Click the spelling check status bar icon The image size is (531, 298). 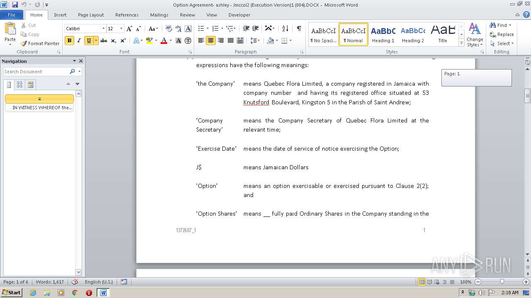point(75,282)
